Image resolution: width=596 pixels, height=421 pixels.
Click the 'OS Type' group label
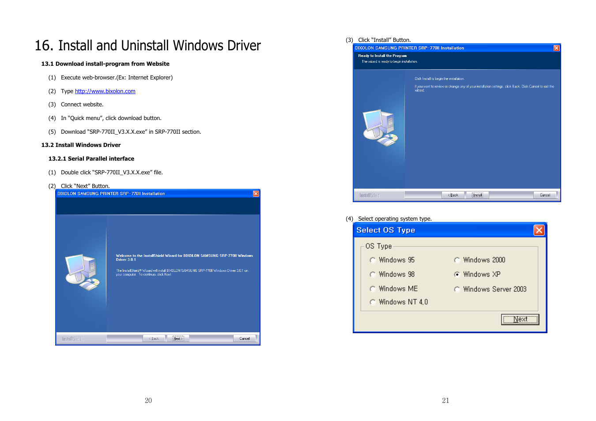(x=378, y=246)
